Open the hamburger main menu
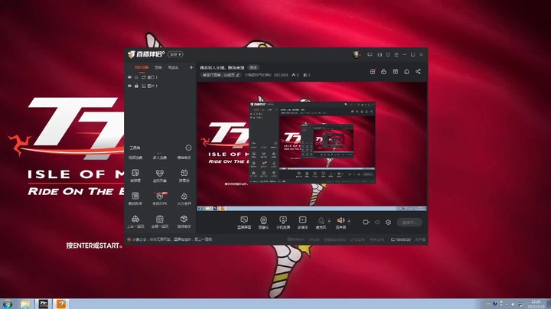 point(396,54)
